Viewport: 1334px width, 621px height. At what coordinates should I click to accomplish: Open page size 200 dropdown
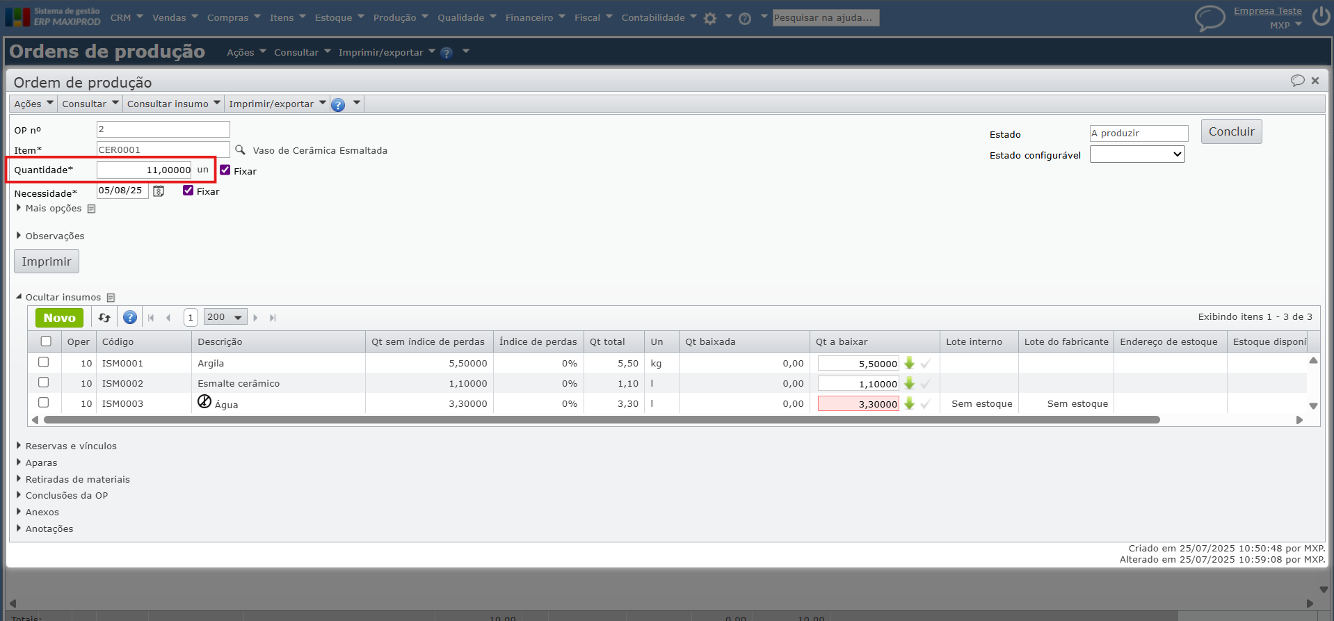[x=226, y=318]
